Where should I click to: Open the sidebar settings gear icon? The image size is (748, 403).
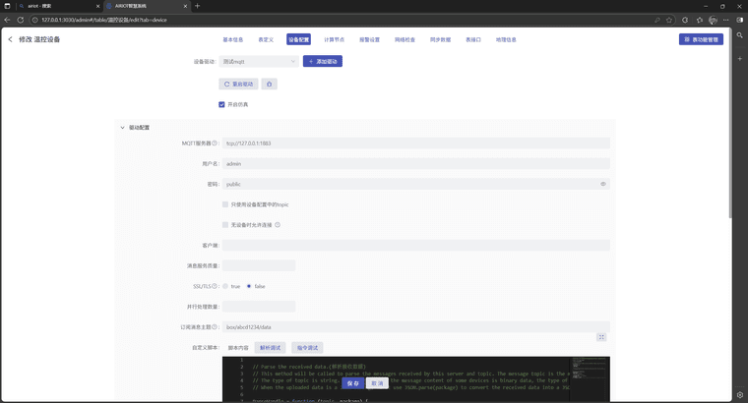coord(740,395)
